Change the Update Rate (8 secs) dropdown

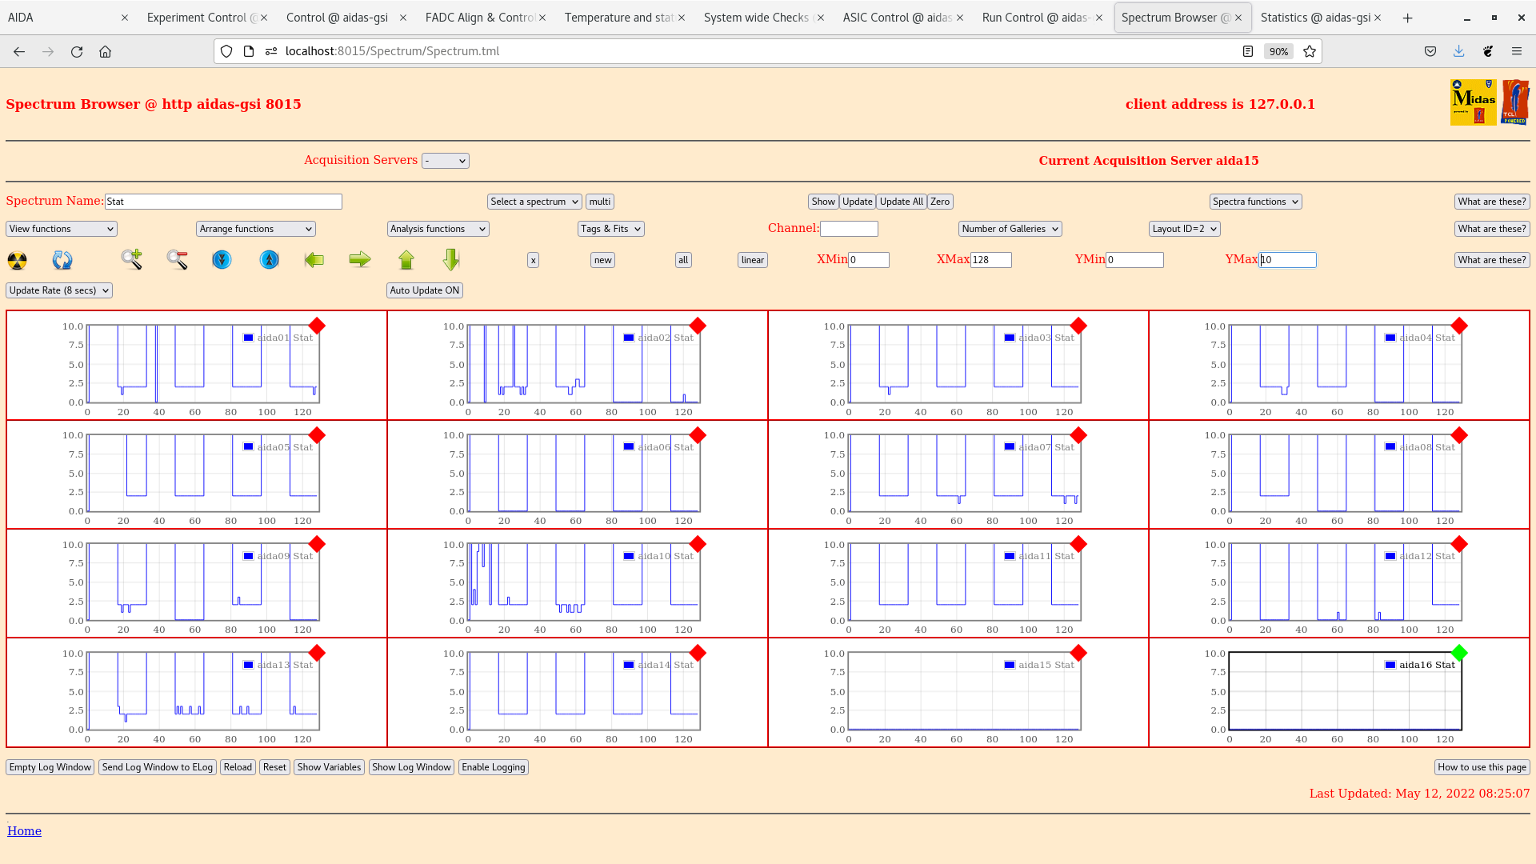[59, 290]
